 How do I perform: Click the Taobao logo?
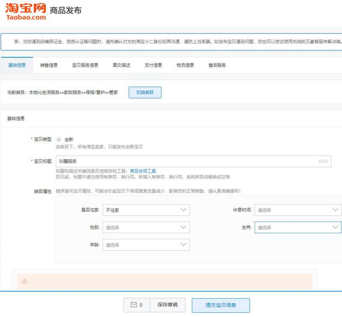tap(25, 11)
